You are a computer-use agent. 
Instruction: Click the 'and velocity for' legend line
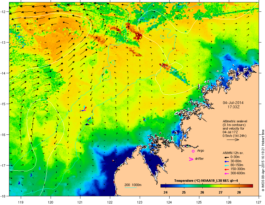click(233, 128)
